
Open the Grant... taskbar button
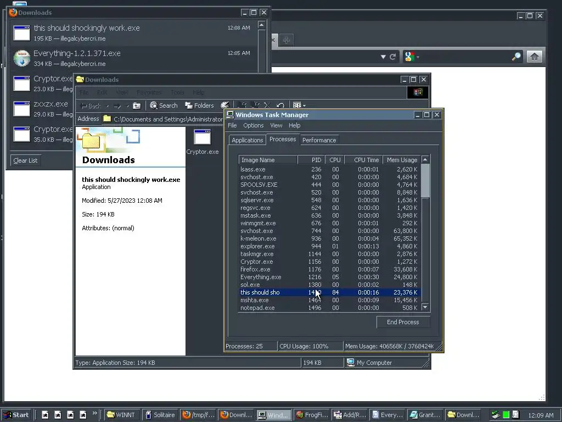coord(425,415)
